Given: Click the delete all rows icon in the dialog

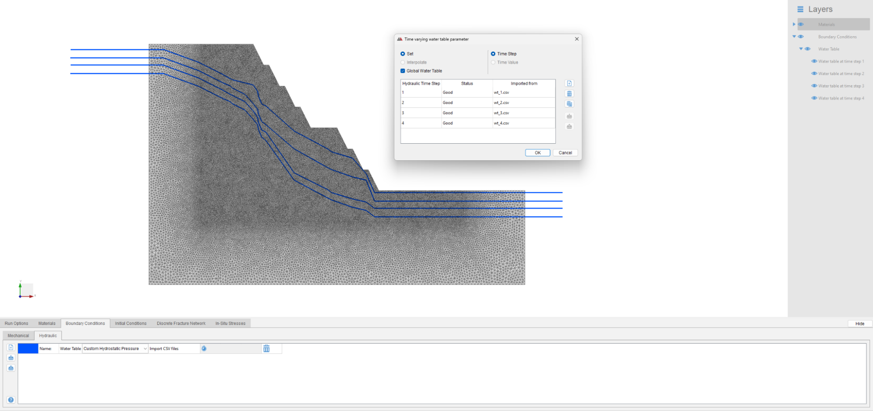Looking at the screenshot, I should 569,104.
